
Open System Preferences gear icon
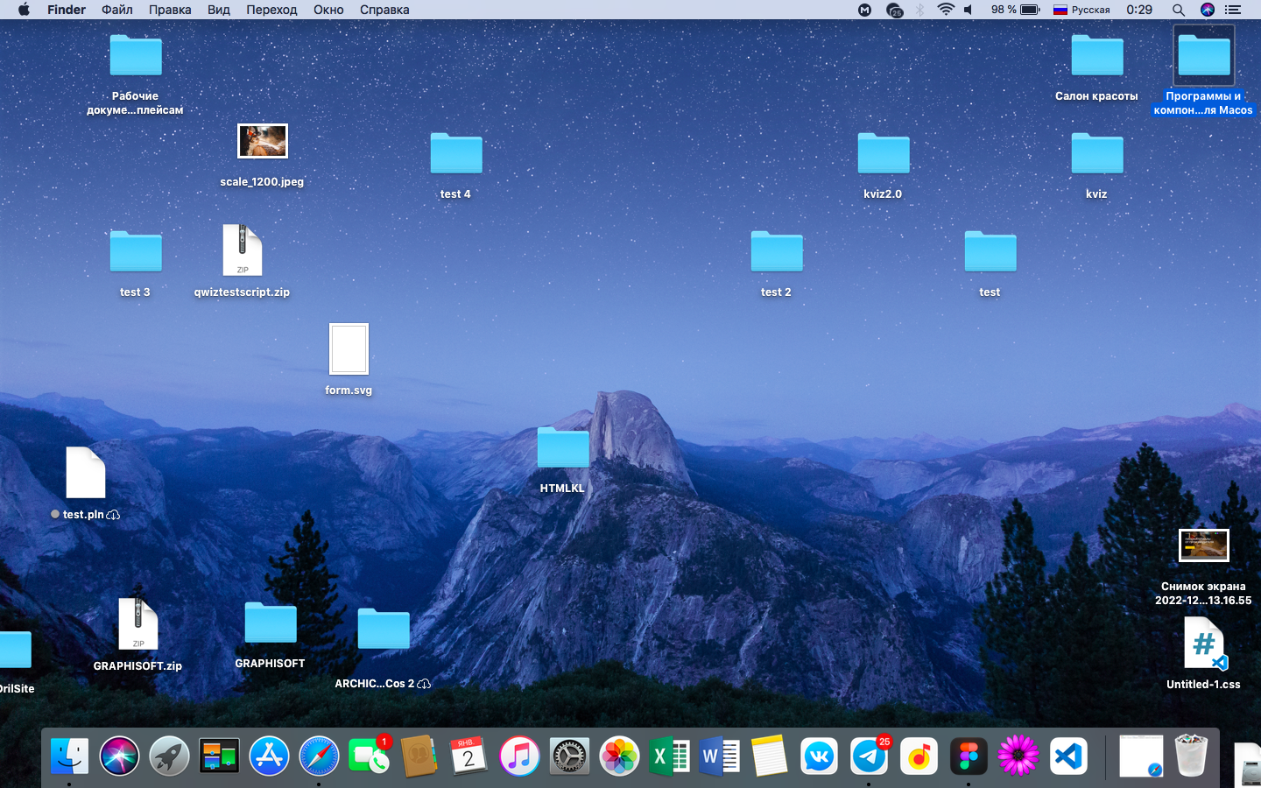(569, 756)
